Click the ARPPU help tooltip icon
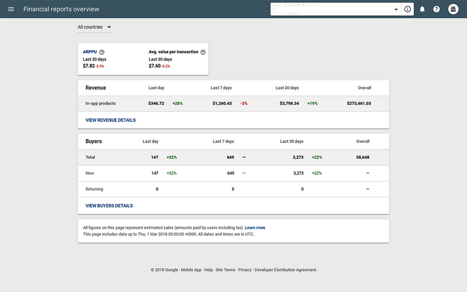467x292 pixels. point(102,52)
